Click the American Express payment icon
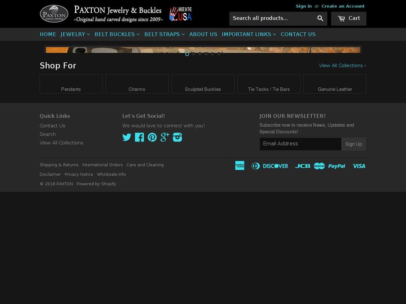The image size is (406, 304). click(x=240, y=166)
